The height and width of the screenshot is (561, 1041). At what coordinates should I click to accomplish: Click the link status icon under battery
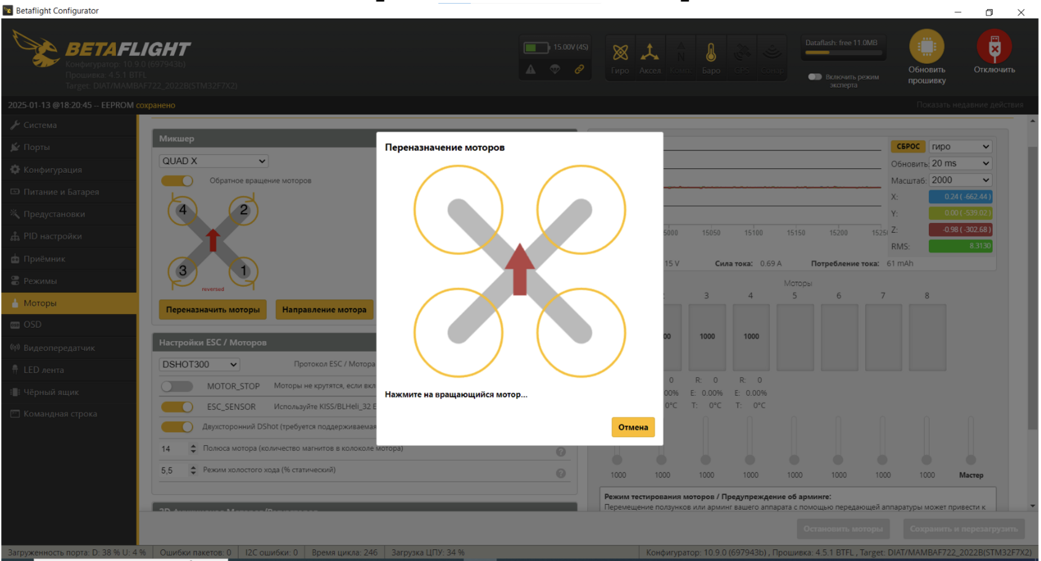(579, 69)
